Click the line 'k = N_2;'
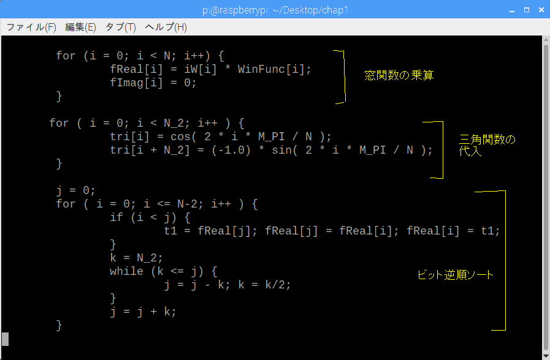The width and height of the screenshot is (550, 360). pos(137,258)
